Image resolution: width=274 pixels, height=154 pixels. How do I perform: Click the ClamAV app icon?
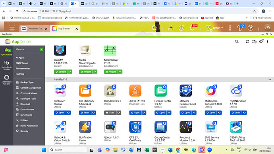click(60, 50)
